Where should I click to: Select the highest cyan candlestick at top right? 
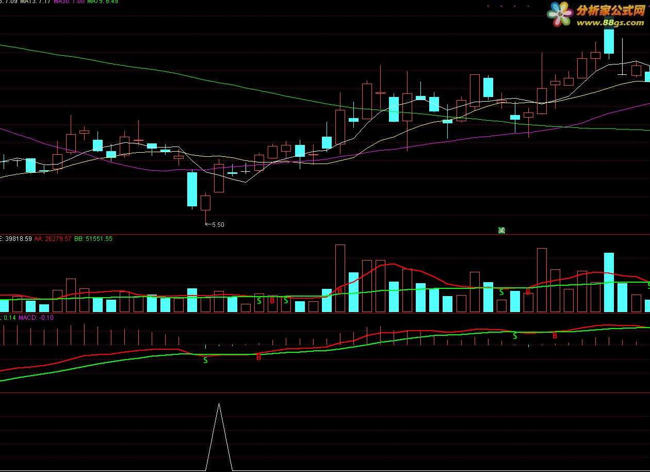coord(609,41)
